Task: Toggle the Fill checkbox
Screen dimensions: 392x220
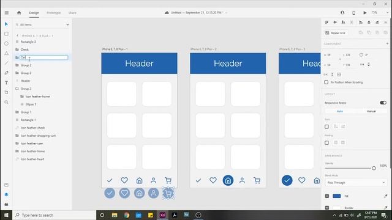Action: [x=327, y=196]
